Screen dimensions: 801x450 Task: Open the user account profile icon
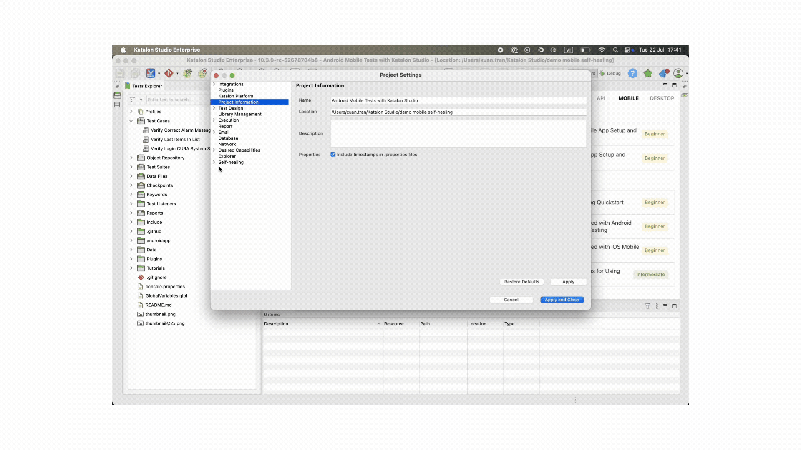click(x=678, y=73)
